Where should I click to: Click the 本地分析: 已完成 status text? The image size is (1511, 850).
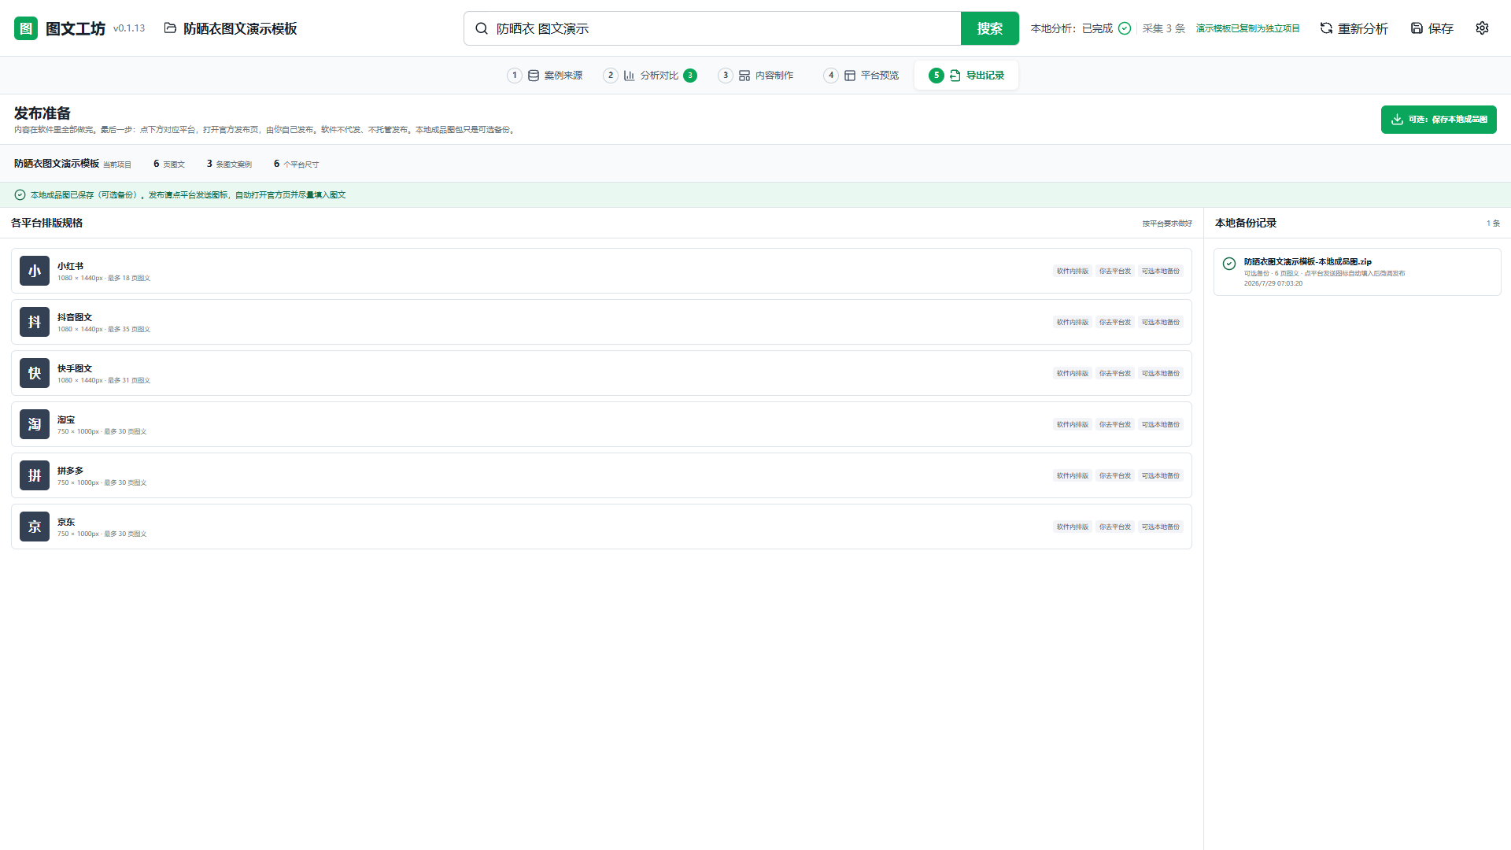tap(1072, 28)
